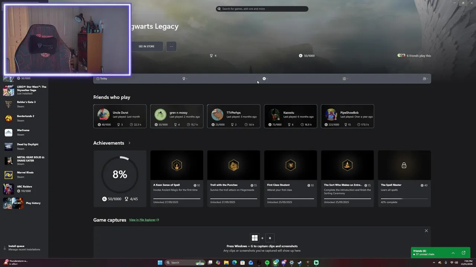Open the Baldur's Gate 3 game icon
This screenshot has width=476, height=267.
(x=9, y=104)
